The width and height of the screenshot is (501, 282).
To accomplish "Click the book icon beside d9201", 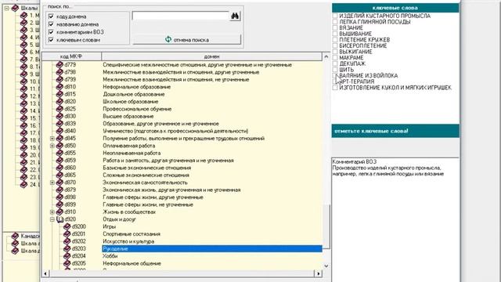I will (67, 234).
